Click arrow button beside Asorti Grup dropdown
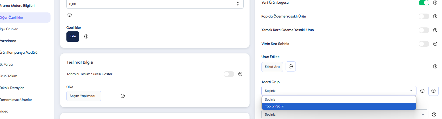Screen dimensions: 442x119 [x=433, y=91]
